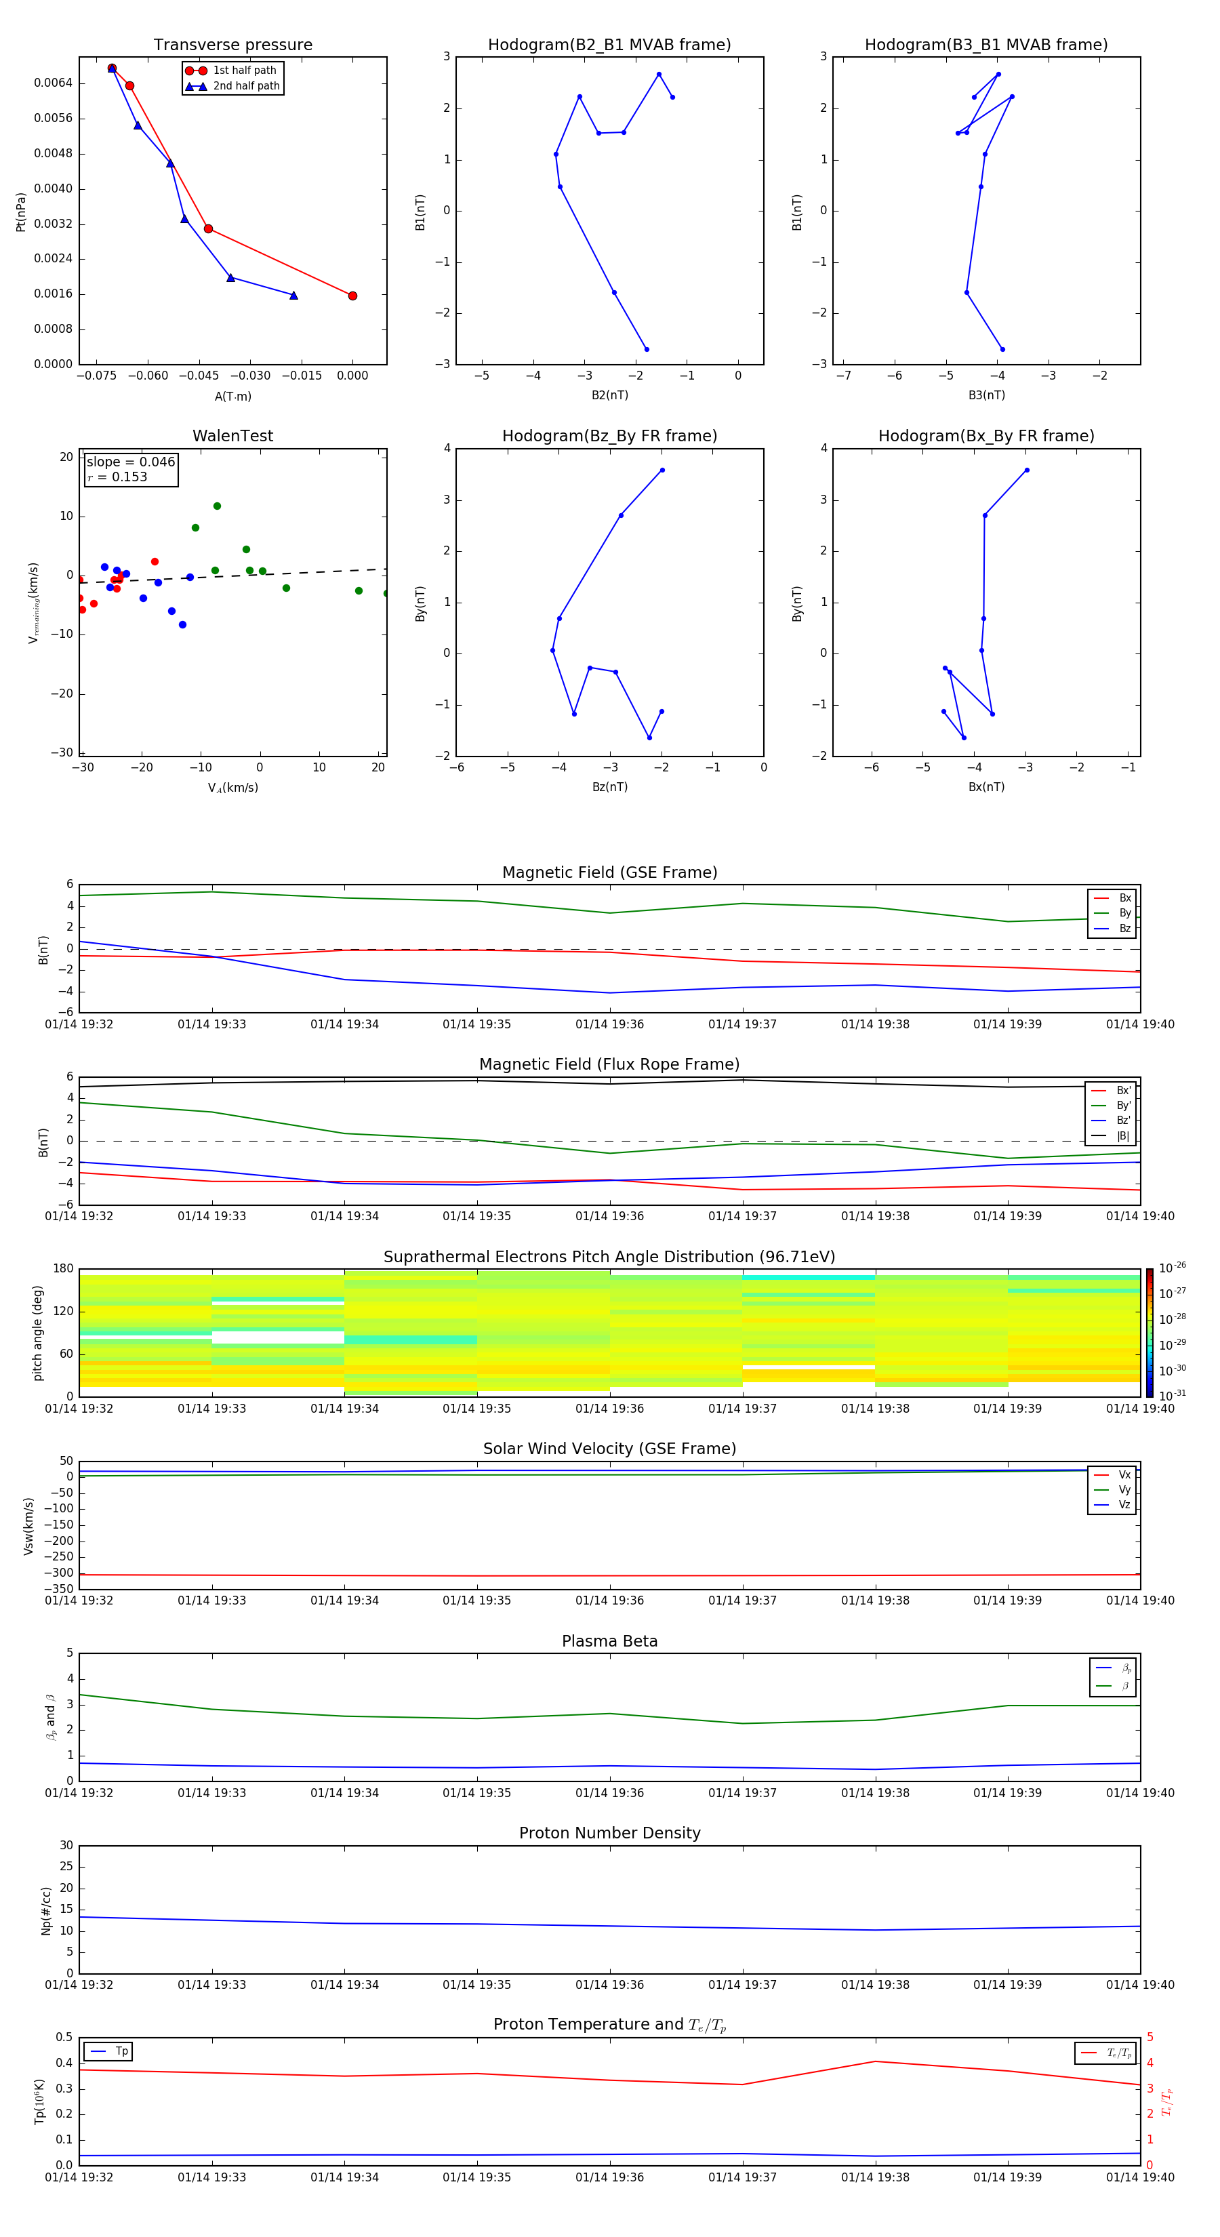
Task: Click the 'Hodogram(B2_B1 MVAB frame)' title
Action: (x=609, y=45)
